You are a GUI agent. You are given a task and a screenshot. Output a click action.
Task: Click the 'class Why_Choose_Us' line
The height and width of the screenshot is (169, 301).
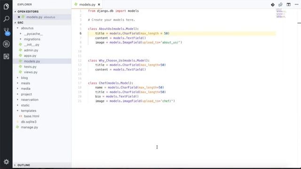(x=119, y=61)
